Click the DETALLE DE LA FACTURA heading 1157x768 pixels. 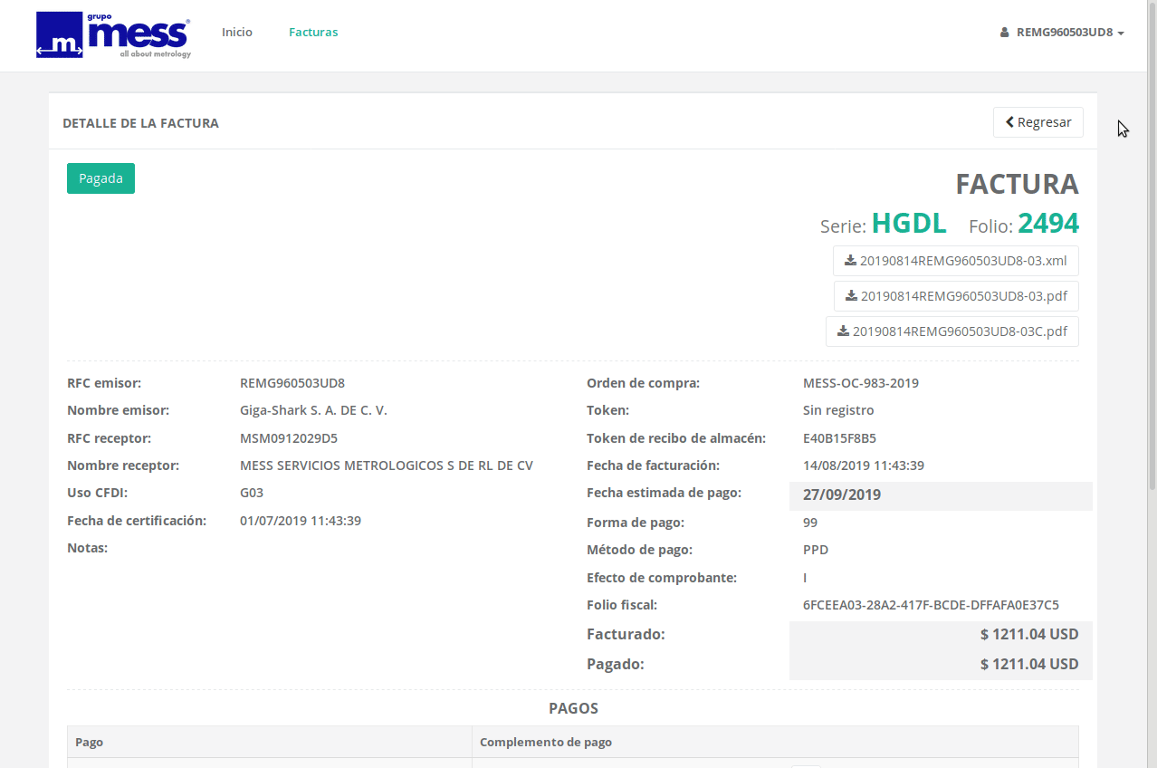(140, 123)
